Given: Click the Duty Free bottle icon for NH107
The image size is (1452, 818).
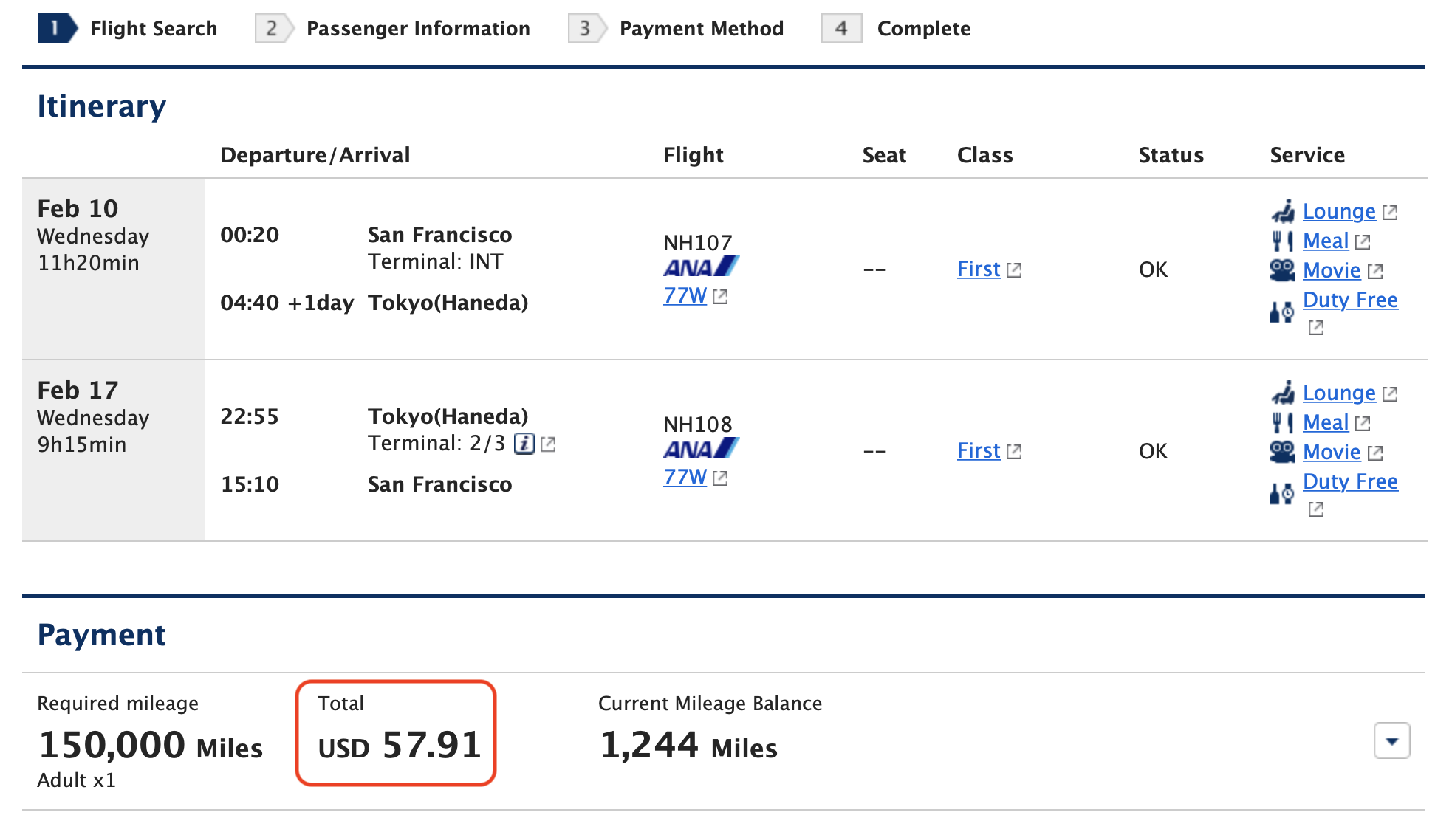Looking at the screenshot, I should [x=1282, y=312].
